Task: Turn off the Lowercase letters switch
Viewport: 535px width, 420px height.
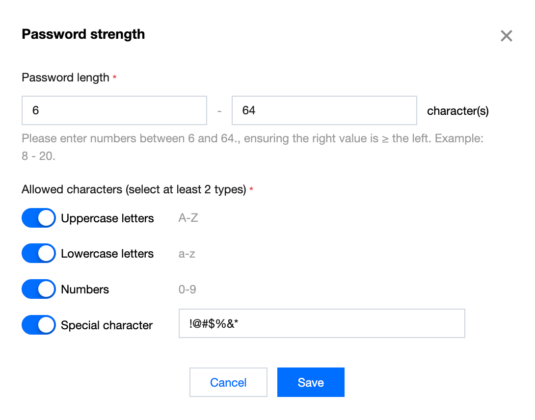Action: (x=39, y=254)
